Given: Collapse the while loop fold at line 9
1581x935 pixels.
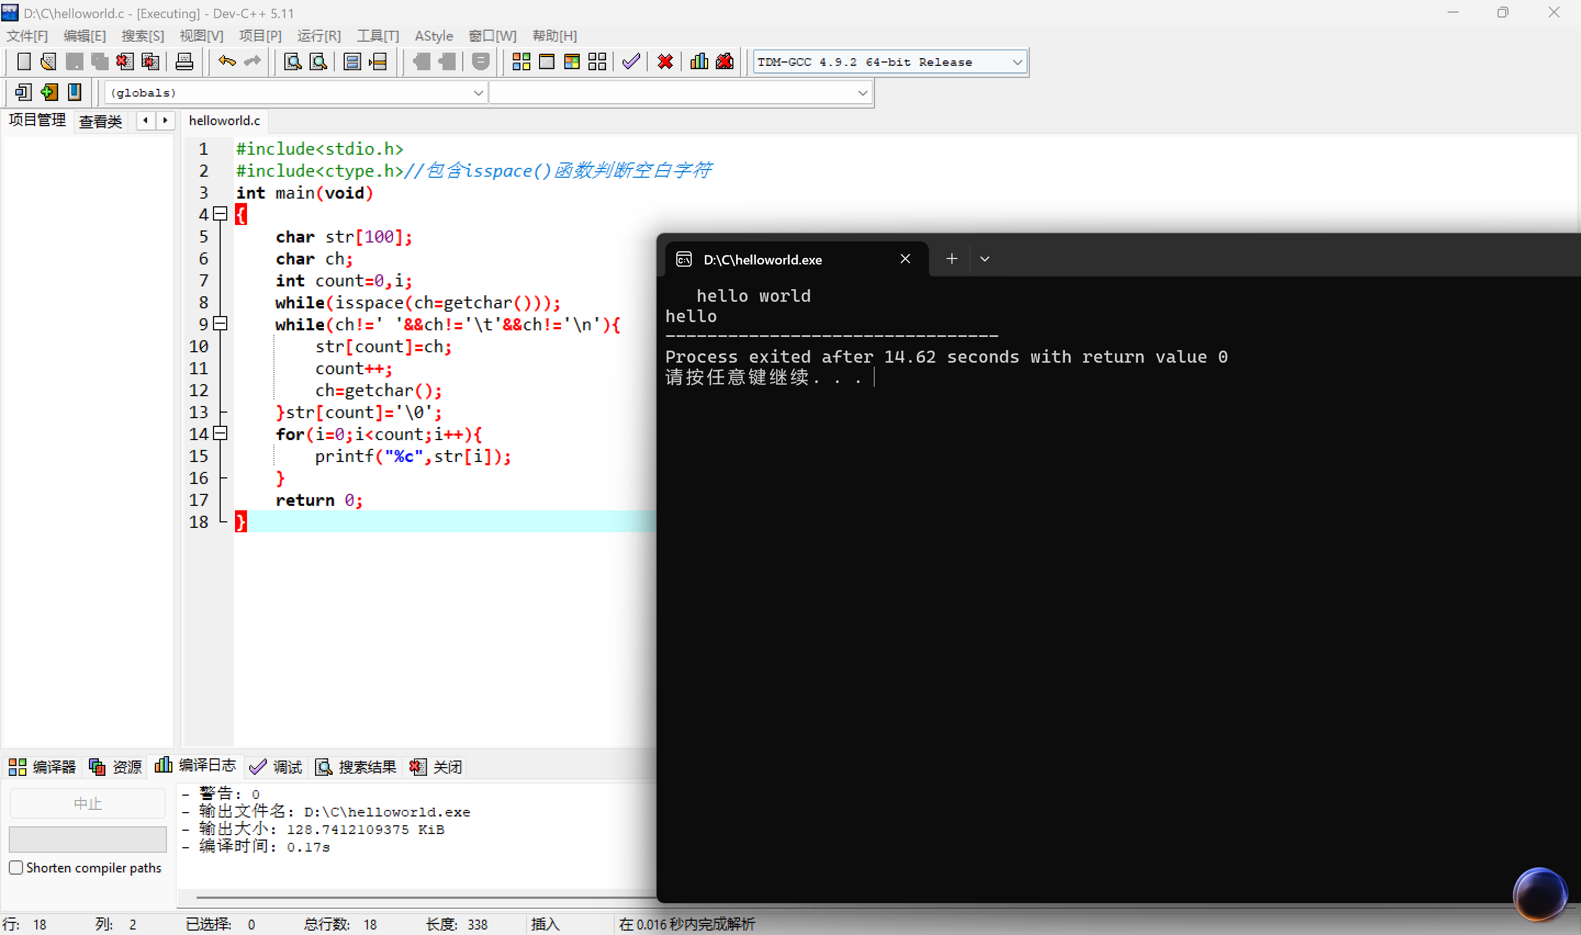Looking at the screenshot, I should (x=220, y=324).
